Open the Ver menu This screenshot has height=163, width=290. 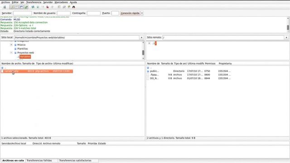point(22,2)
